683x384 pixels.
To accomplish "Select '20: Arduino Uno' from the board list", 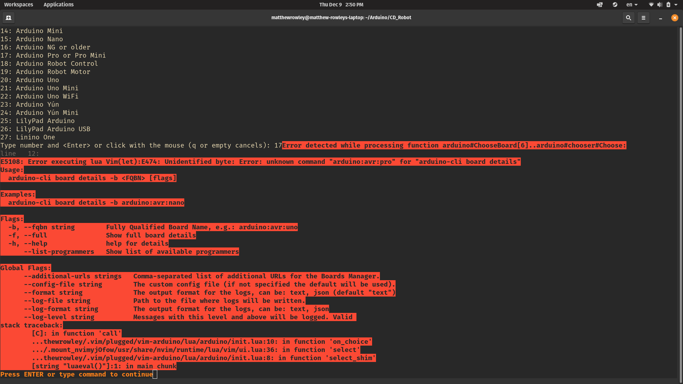I will 30,80.
